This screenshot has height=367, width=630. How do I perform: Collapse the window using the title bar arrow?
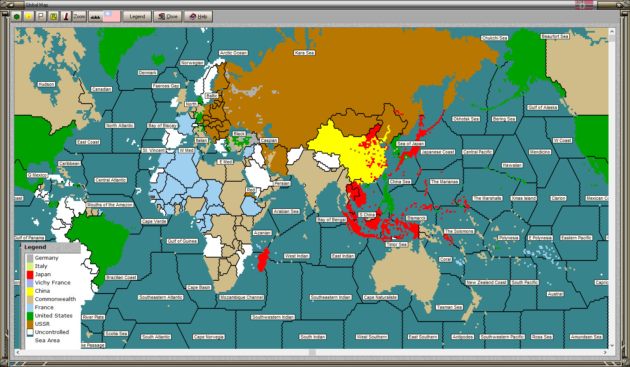(10, 5)
